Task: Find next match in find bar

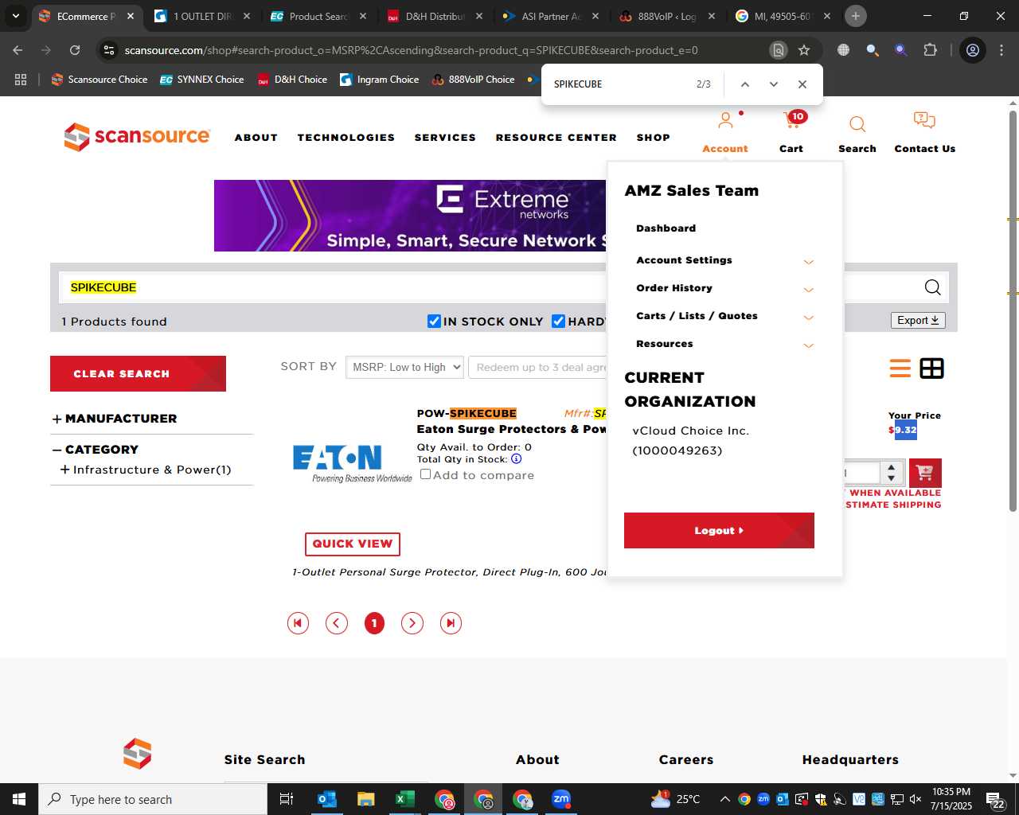Action: coord(774,84)
